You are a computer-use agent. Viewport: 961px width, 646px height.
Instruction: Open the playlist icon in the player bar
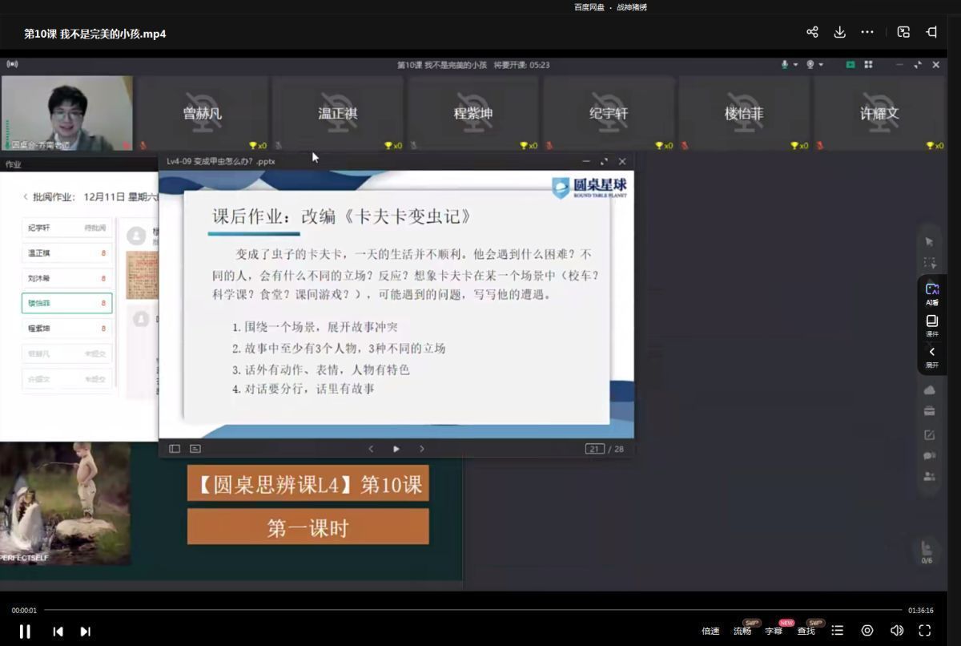pos(838,631)
